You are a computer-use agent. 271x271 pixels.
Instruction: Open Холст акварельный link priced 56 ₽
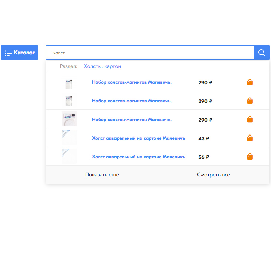click(x=139, y=157)
